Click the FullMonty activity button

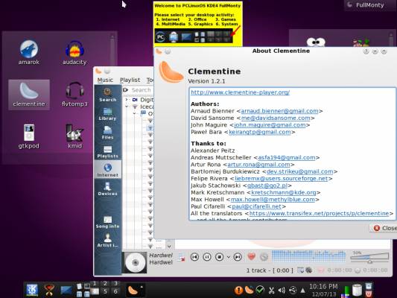[369, 5]
